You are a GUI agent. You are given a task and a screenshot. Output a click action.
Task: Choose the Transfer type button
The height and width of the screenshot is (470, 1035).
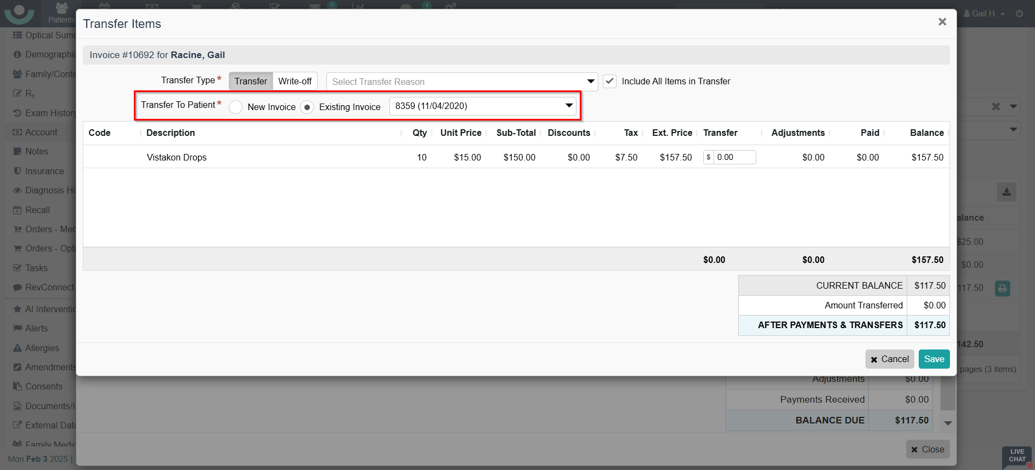click(251, 81)
